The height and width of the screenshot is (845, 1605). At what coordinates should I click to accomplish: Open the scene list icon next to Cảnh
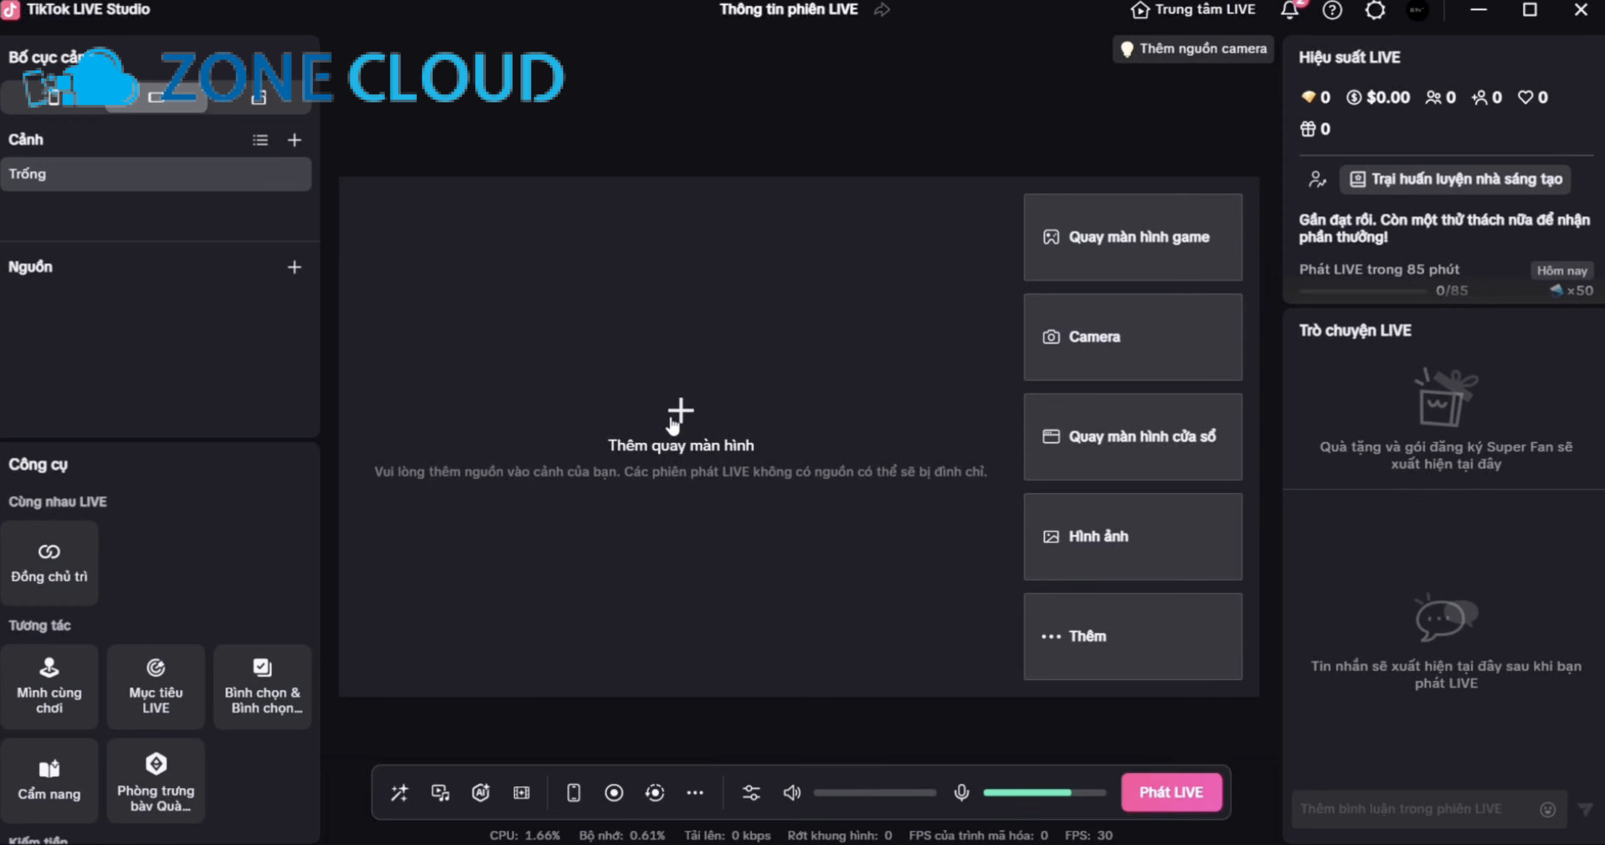tap(260, 140)
